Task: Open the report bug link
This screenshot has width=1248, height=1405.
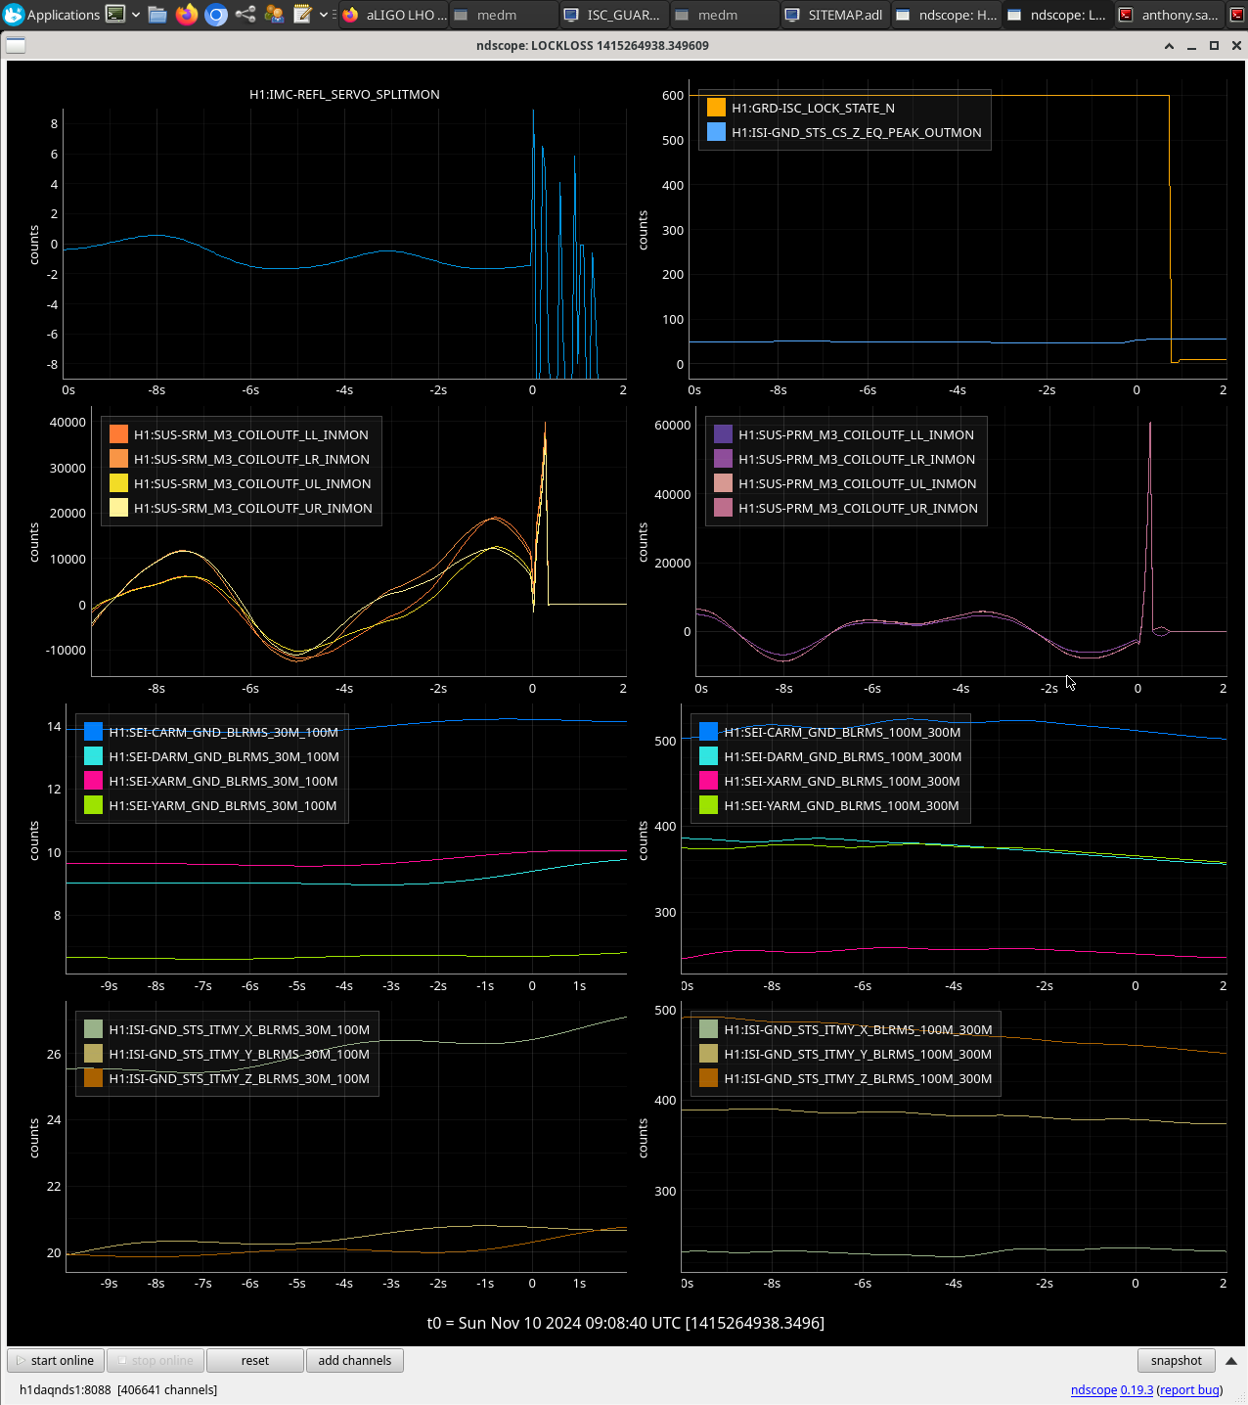Action: [x=1189, y=1389]
